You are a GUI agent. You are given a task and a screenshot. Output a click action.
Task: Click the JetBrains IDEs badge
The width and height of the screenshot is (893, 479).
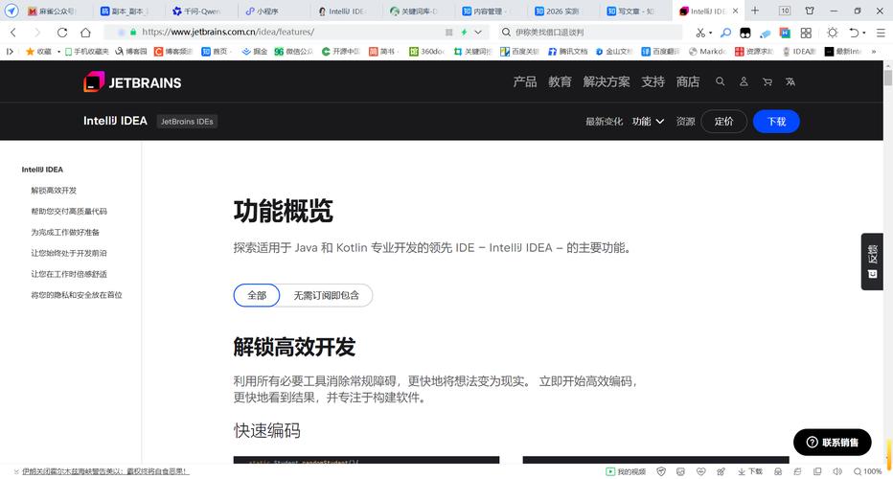(x=187, y=122)
